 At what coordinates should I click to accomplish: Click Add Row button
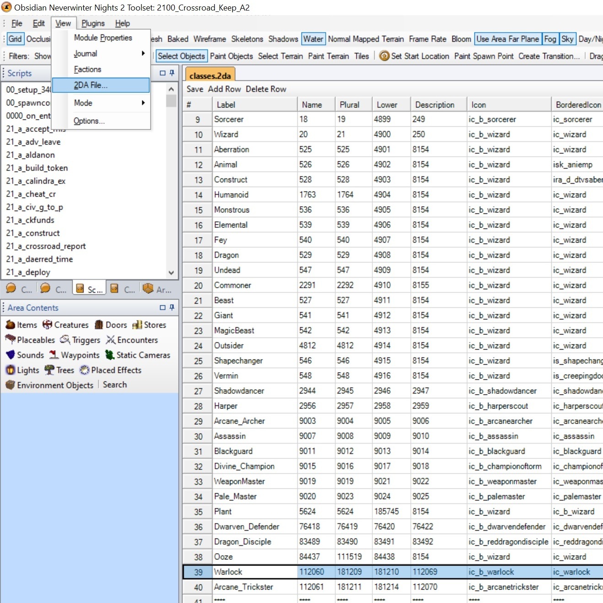point(224,89)
